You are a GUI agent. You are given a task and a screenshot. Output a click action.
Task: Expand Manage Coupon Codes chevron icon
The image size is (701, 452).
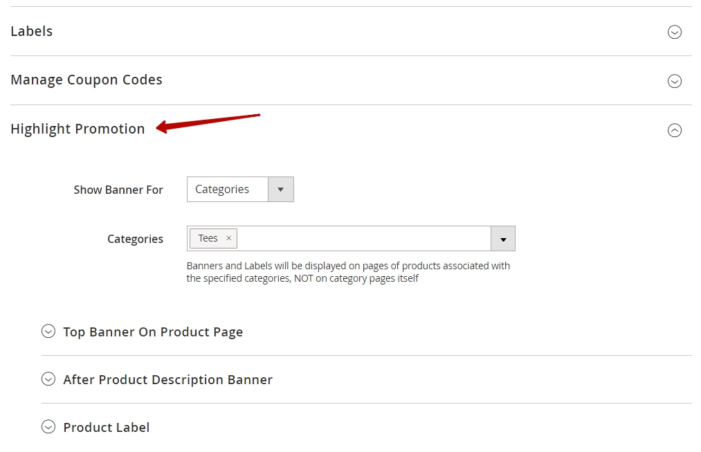point(674,81)
